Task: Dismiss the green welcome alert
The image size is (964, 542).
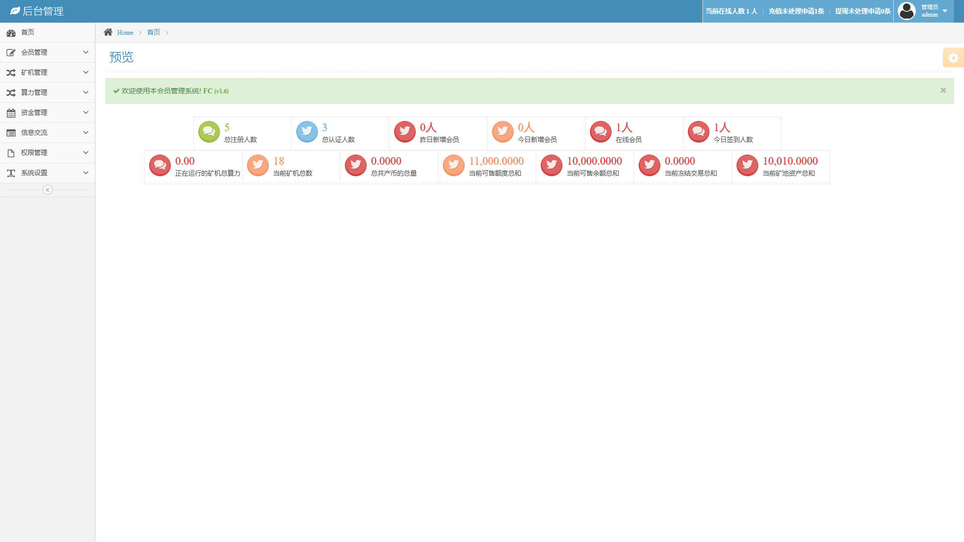Action: [x=943, y=90]
